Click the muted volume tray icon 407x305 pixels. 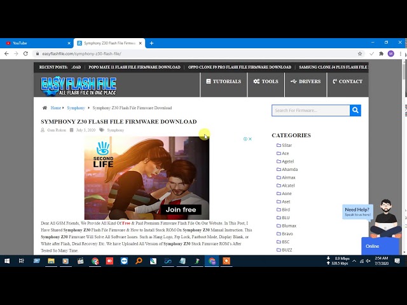point(368,261)
